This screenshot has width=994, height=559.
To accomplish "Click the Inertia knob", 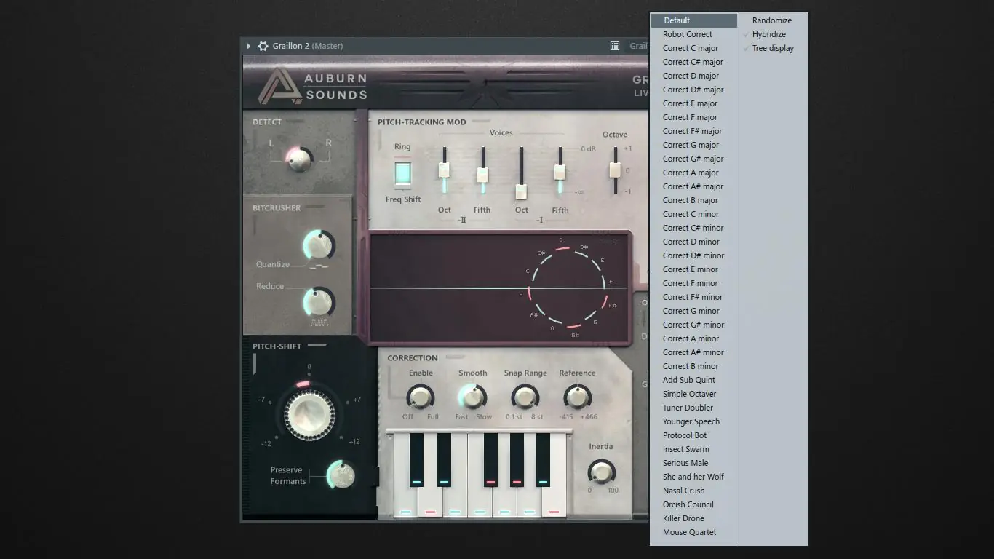I will [x=601, y=472].
